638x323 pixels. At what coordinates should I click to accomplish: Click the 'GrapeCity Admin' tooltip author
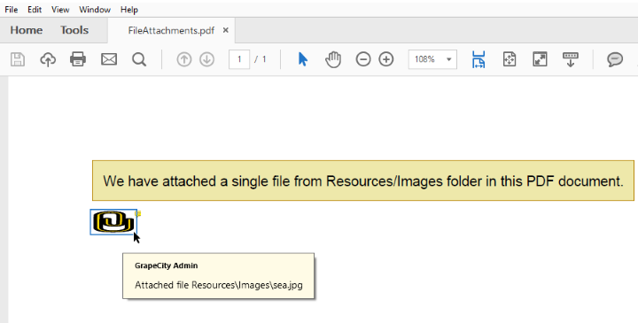[x=166, y=265]
